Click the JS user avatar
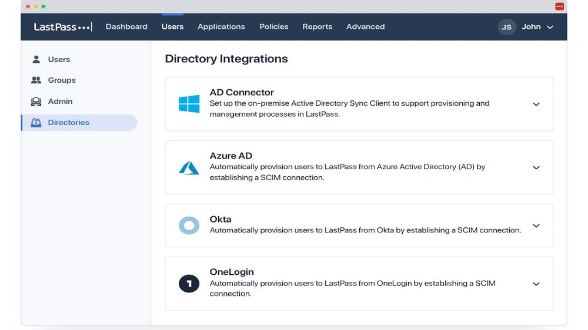The height and width of the screenshot is (330, 588). tap(507, 27)
